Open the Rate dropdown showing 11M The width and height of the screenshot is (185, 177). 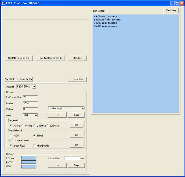(x=36, y=116)
